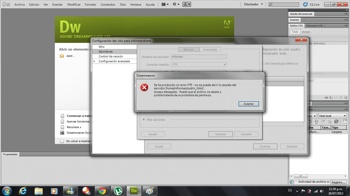The height and width of the screenshot is (196, 350).
Task: Switch to the Estilos CSS tab
Action: pyautogui.click(x=296, y=26)
